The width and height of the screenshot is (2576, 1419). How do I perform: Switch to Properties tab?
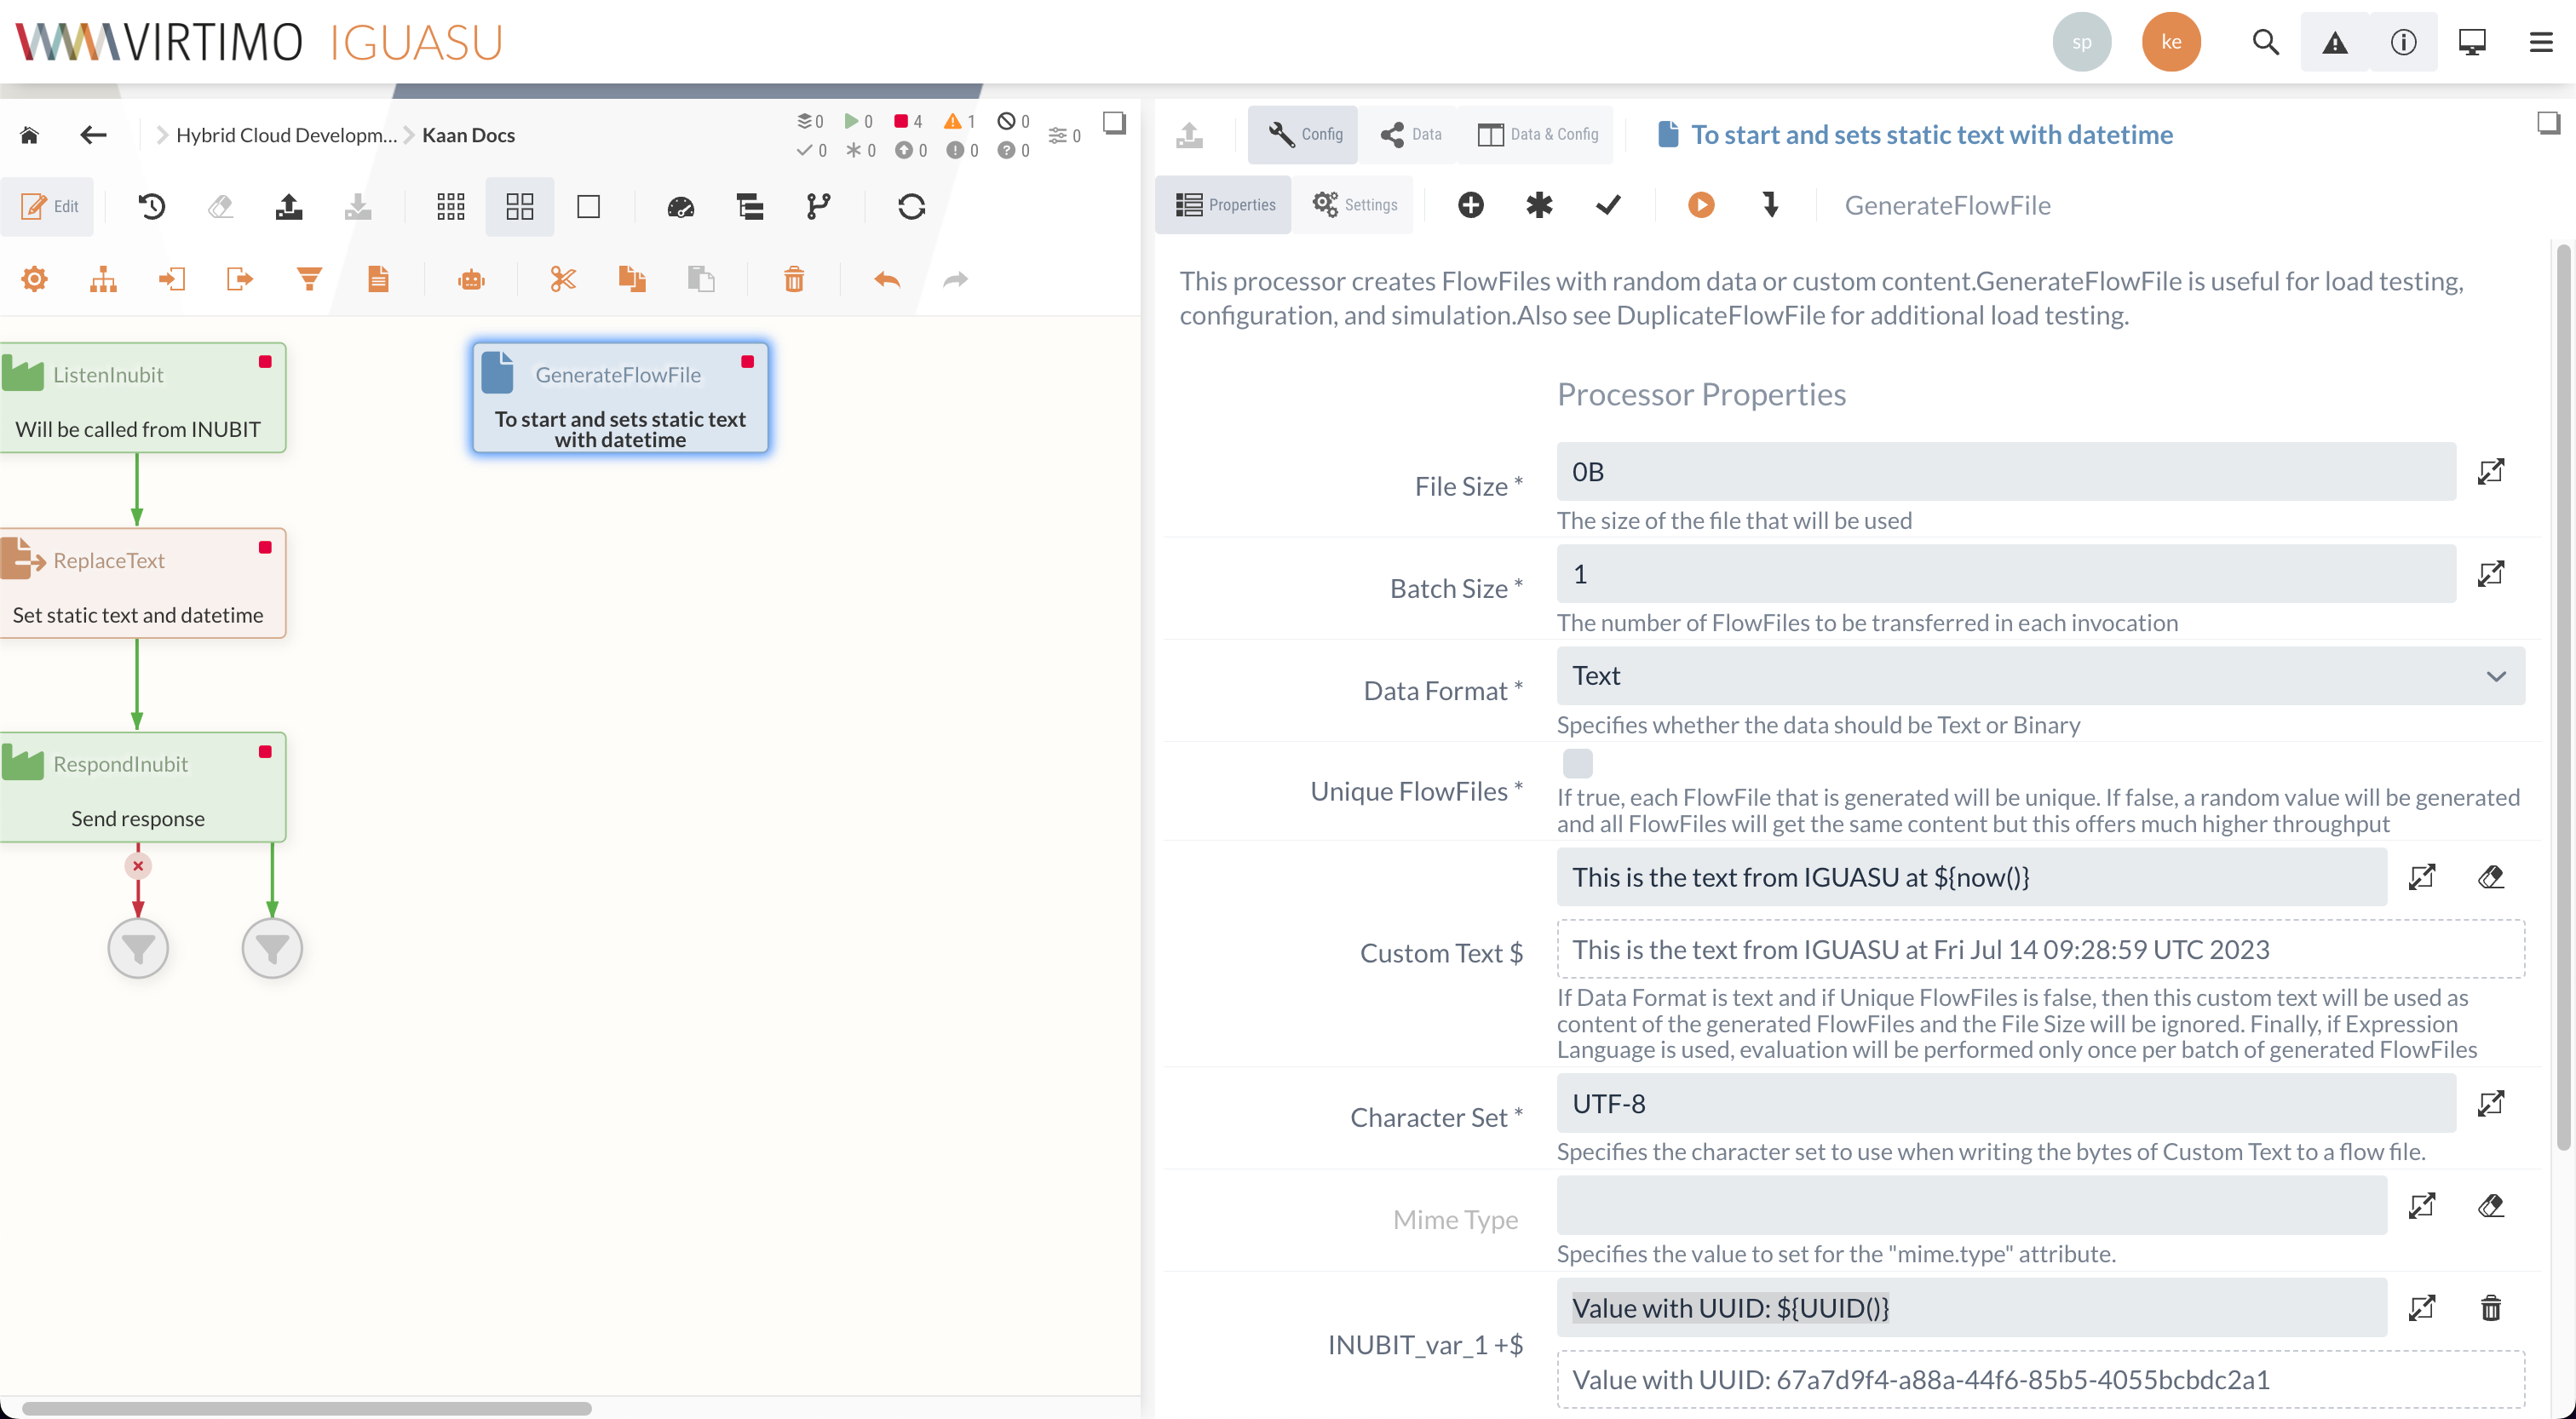1224,205
